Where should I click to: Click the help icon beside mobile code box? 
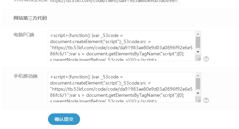[x=206, y=100]
